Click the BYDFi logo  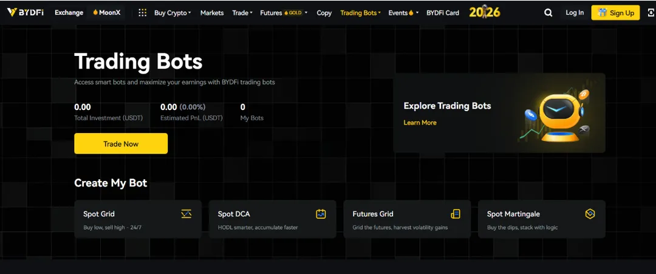coord(25,13)
